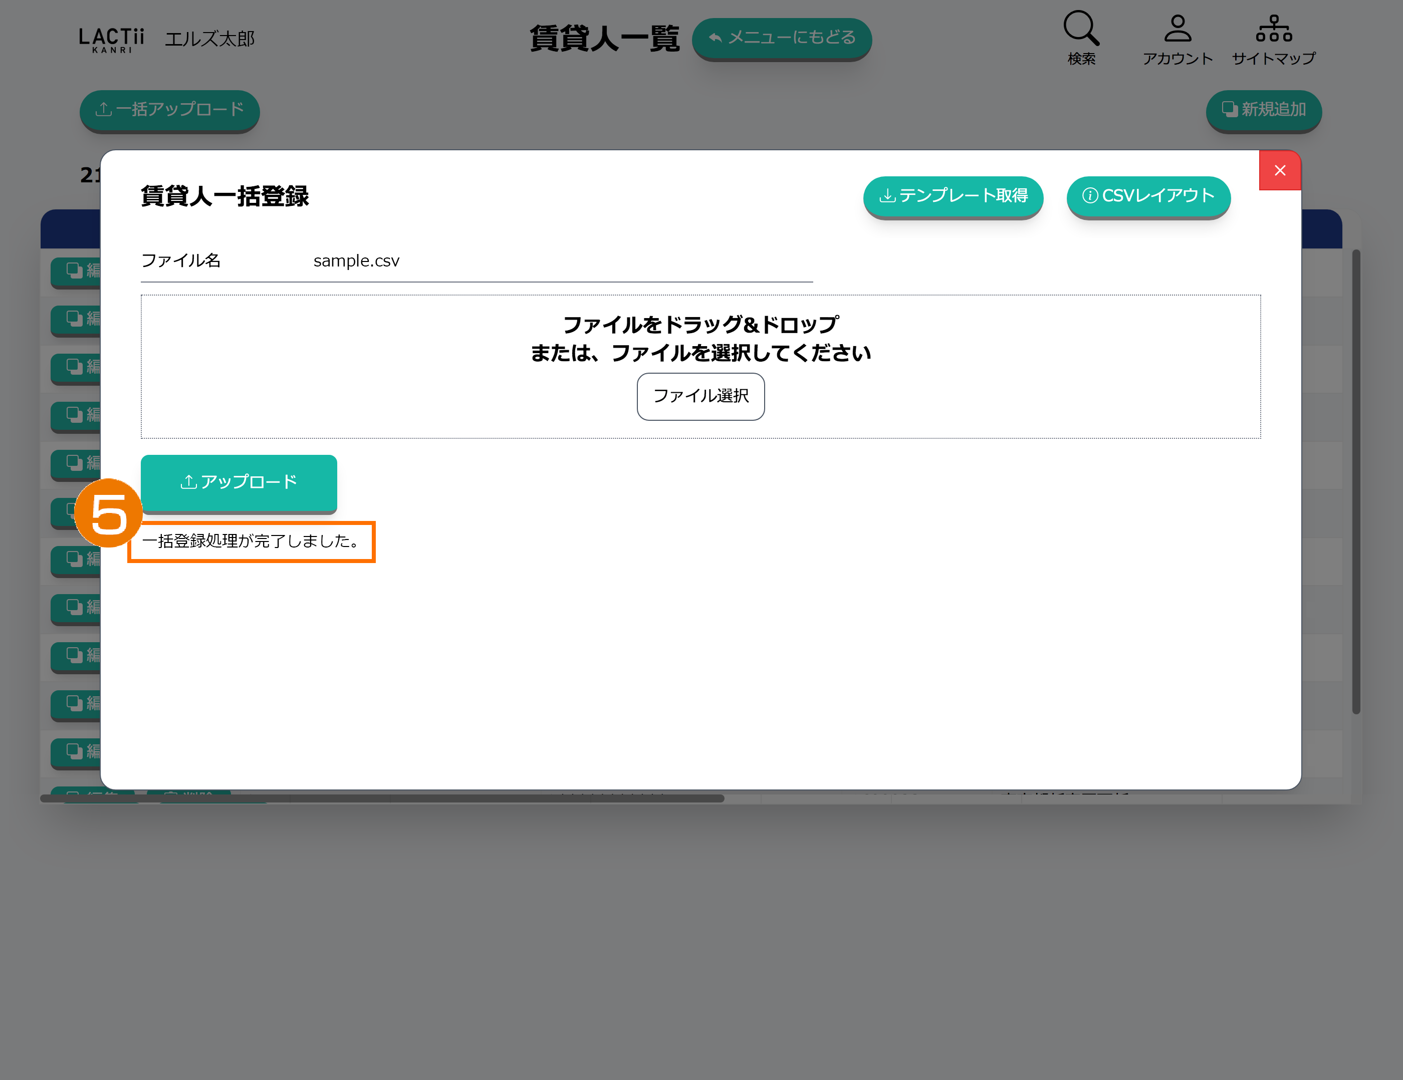Click the horizontal table scrollbar
This screenshot has width=1403, height=1080.
[382, 798]
